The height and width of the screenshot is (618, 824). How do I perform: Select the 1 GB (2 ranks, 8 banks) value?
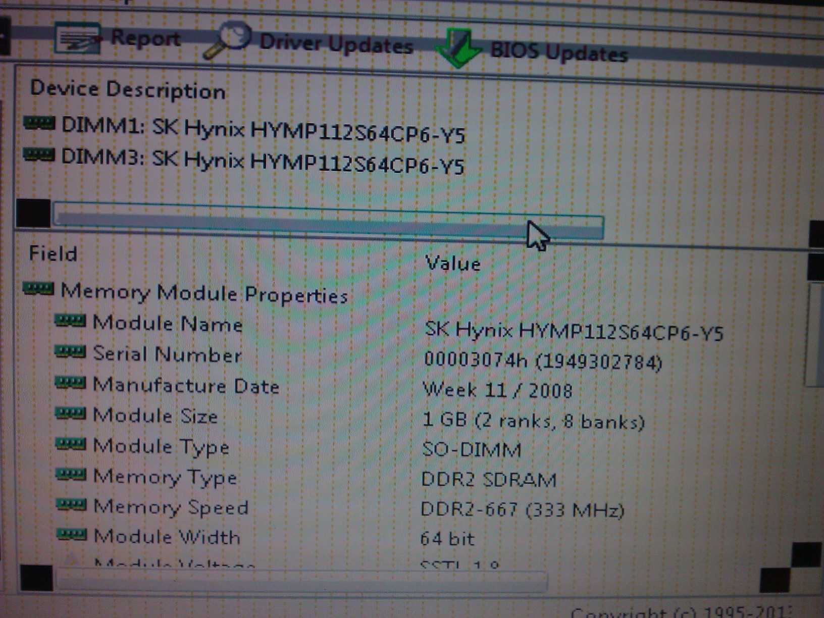point(534,421)
